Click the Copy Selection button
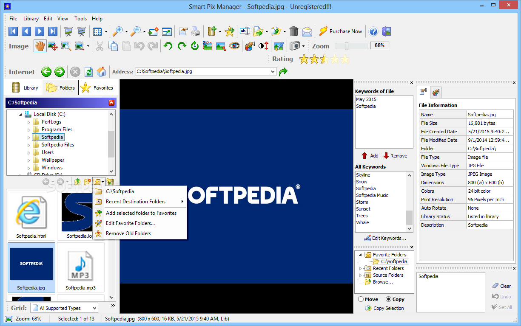521x326 pixels. point(384,308)
